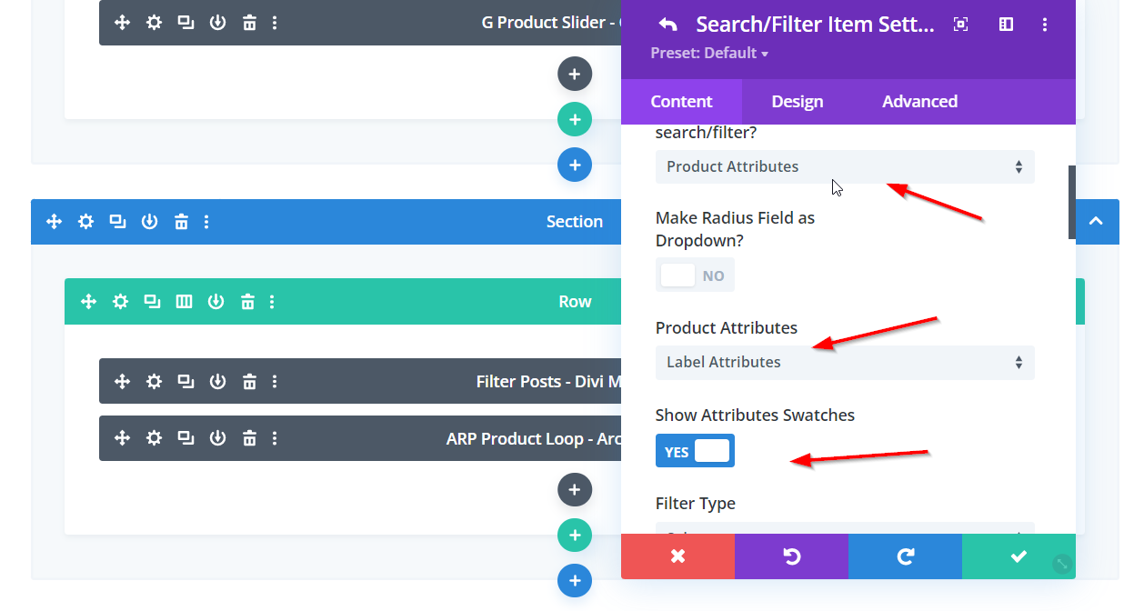This screenshot has height=611, width=1144.
Task: Delete the ARP Product Loop module
Action: pyautogui.click(x=249, y=439)
